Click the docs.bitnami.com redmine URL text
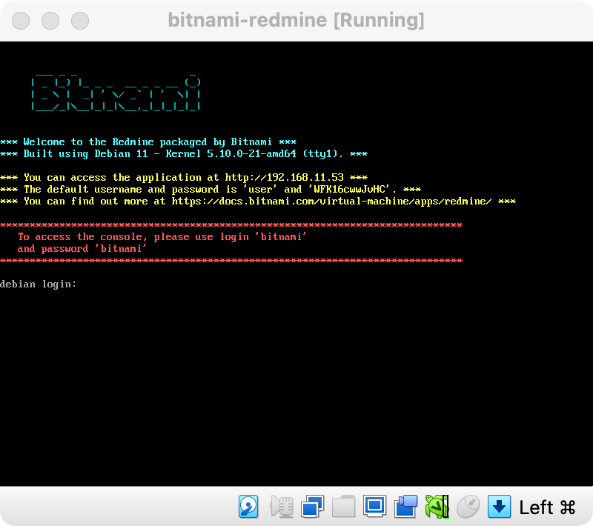The height and width of the screenshot is (526, 593). coord(331,201)
